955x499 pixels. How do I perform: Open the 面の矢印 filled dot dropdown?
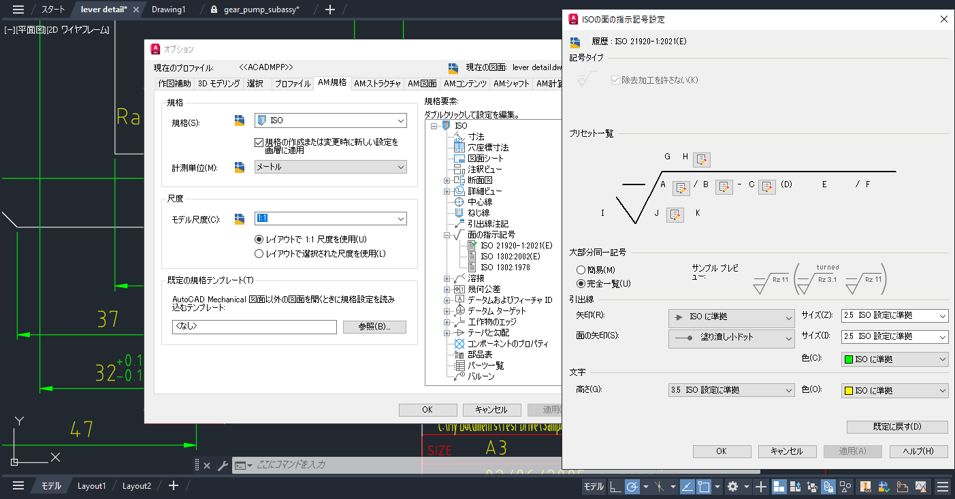pyautogui.click(x=732, y=338)
